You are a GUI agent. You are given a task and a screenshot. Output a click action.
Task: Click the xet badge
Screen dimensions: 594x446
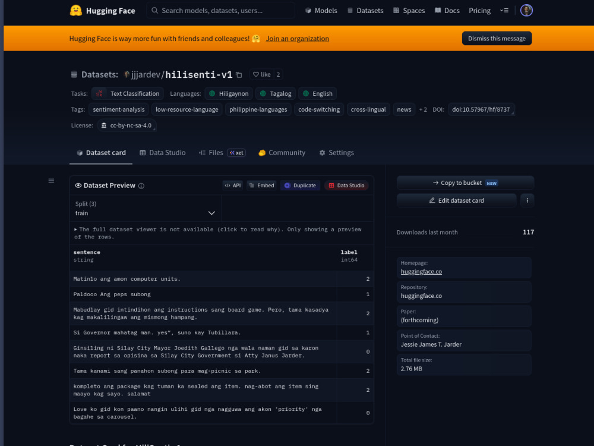tap(236, 152)
